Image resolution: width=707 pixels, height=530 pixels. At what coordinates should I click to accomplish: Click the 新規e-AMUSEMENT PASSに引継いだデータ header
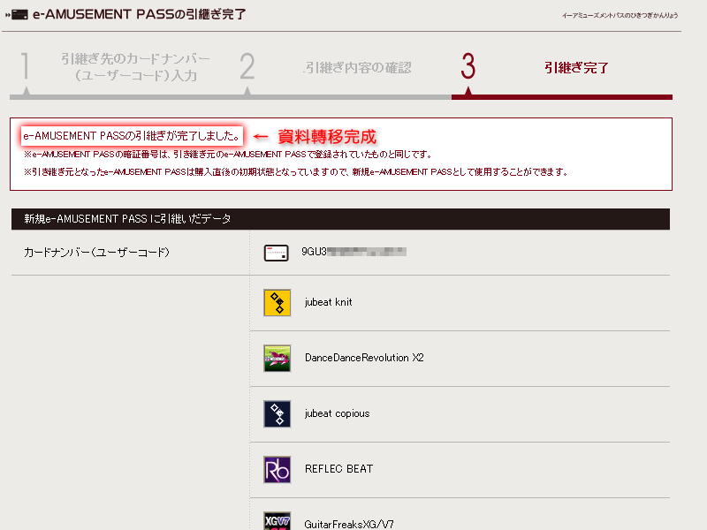340,219
